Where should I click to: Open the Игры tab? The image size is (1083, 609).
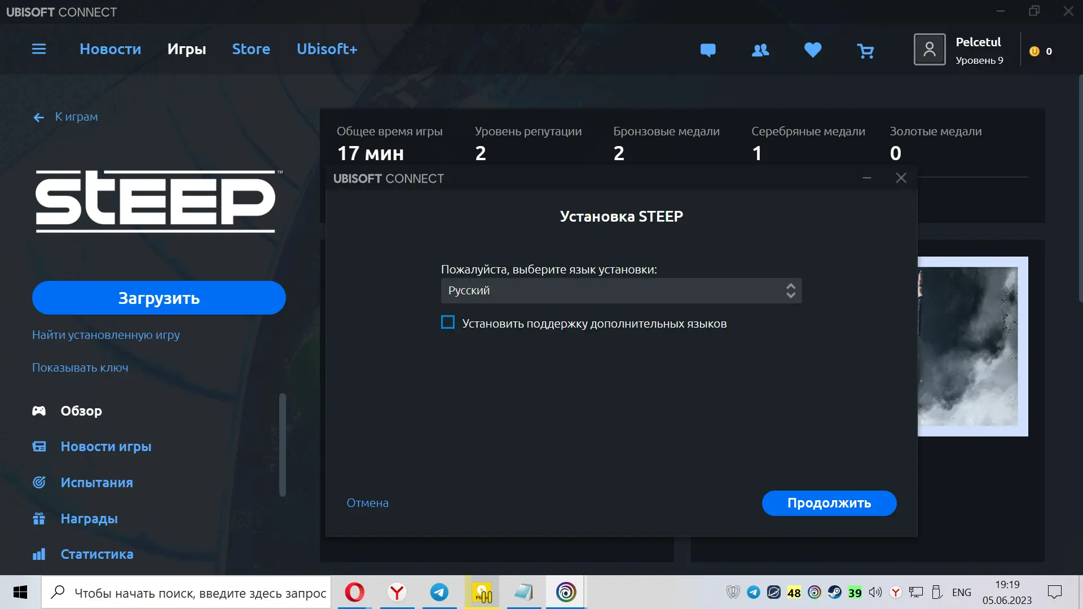click(187, 49)
